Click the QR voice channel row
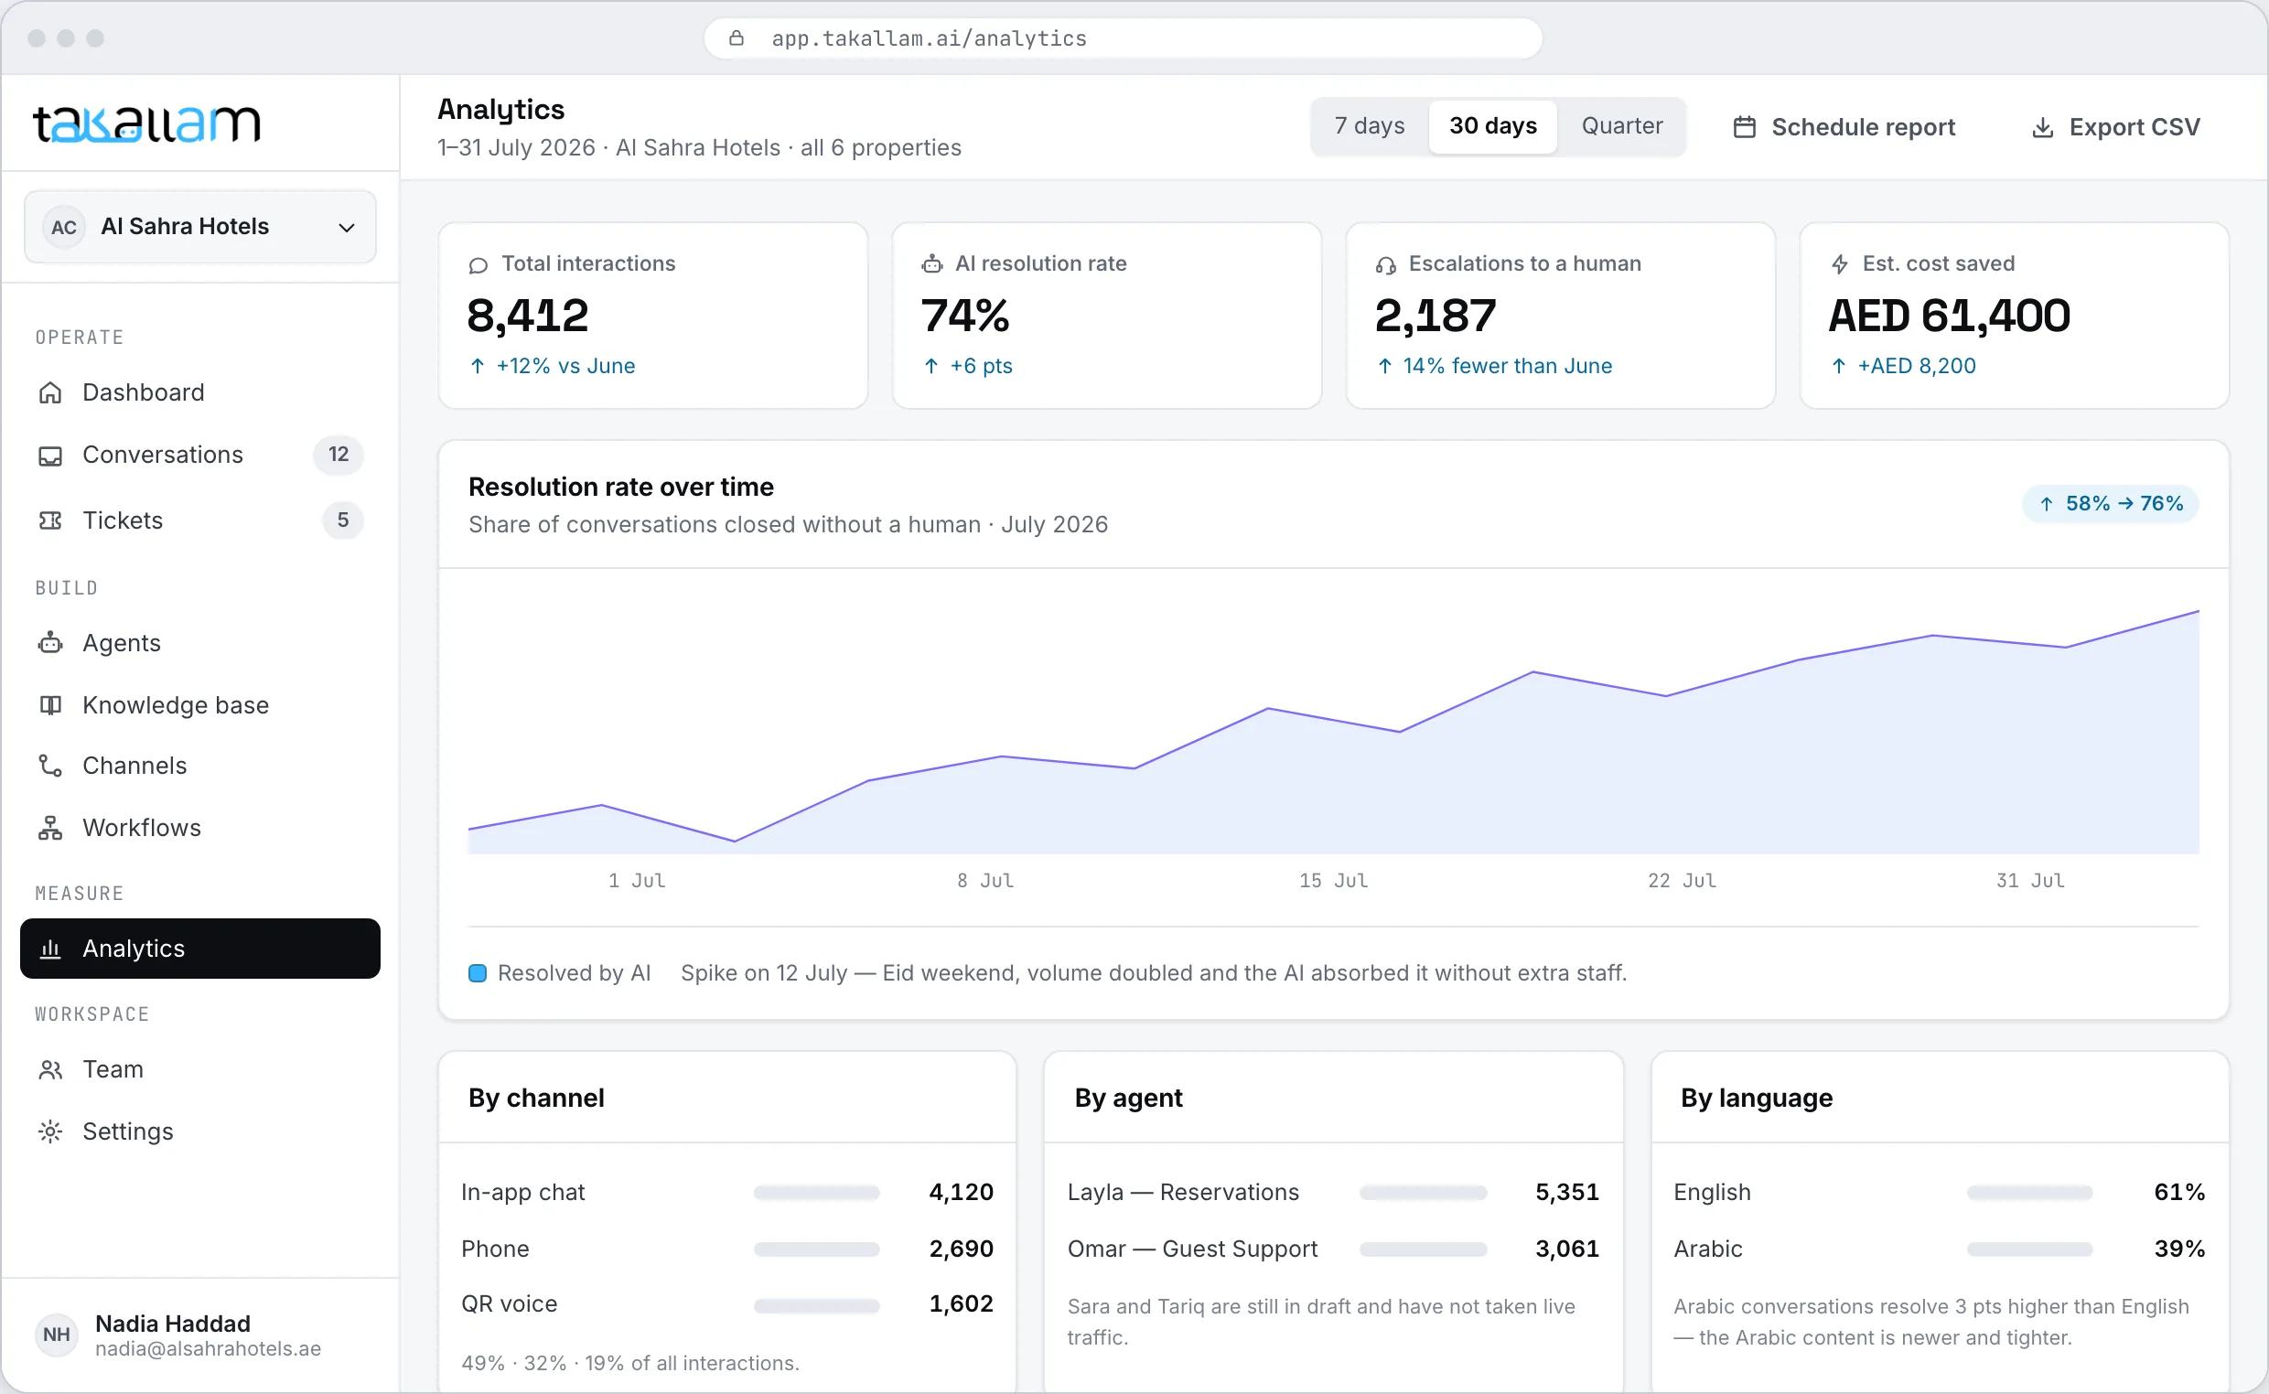This screenshot has height=1394, width=2269. [726, 1304]
